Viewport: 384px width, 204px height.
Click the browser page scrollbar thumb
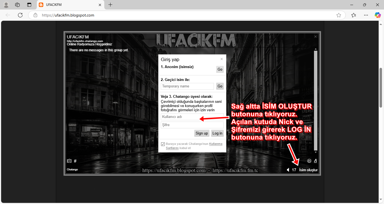(x=381, y=87)
